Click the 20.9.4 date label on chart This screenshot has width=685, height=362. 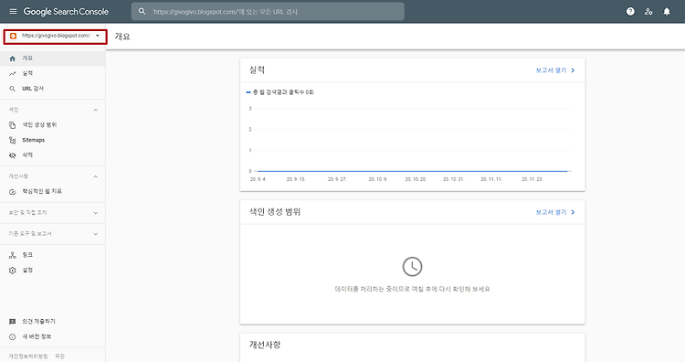point(258,179)
